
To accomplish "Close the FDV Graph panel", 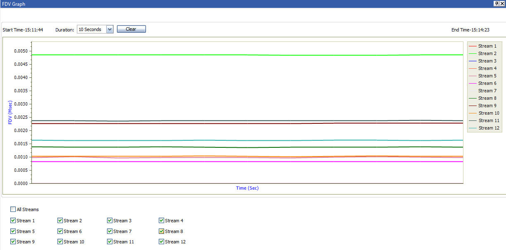I will tap(502, 3).
